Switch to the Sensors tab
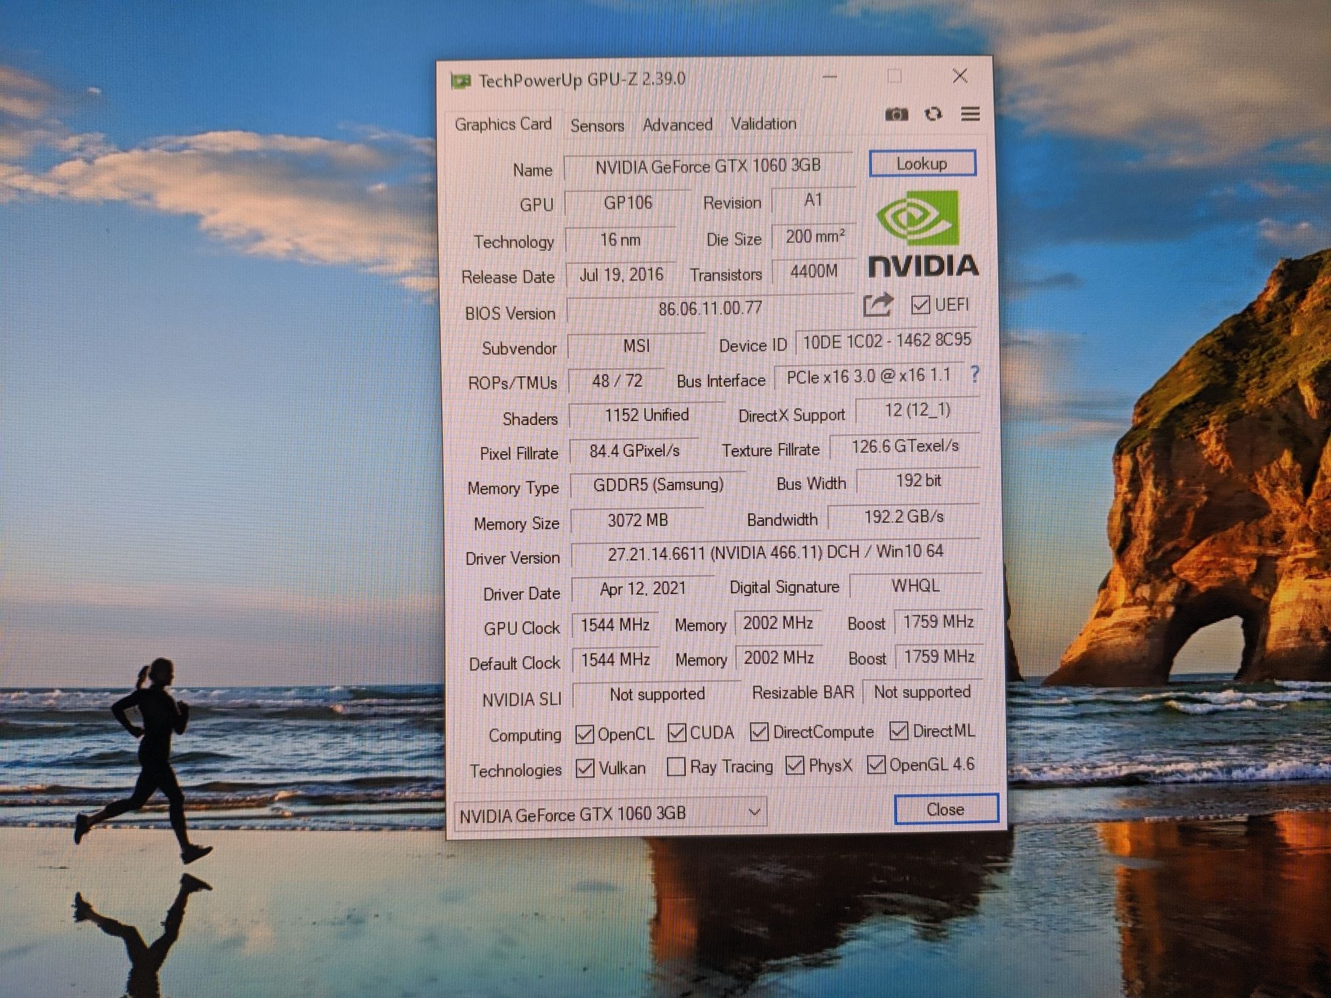 click(x=597, y=125)
